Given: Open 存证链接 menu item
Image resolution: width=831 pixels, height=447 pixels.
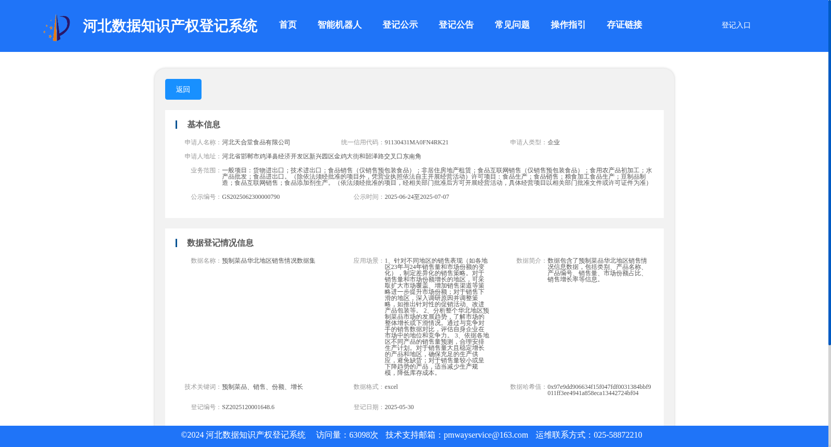Looking at the screenshot, I should point(624,25).
